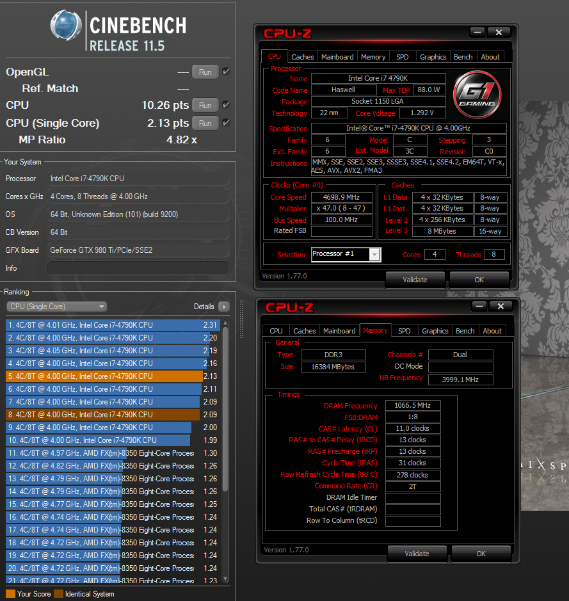Select SPD tab in lower CPU-Z window
The image size is (569, 601).
click(x=405, y=331)
